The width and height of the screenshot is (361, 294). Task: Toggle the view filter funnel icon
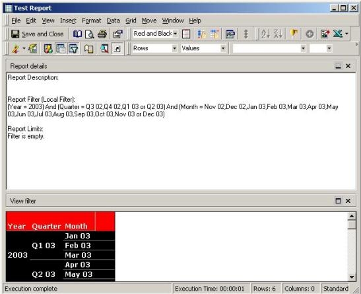click(x=73, y=49)
